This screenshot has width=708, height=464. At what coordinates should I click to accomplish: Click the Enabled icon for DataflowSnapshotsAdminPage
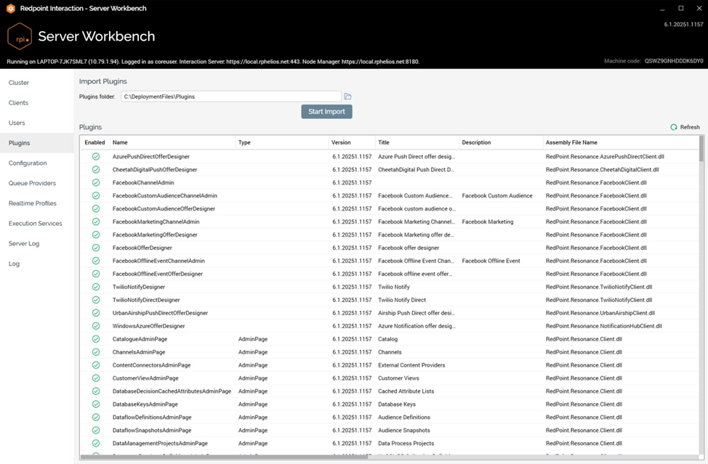pos(96,431)
